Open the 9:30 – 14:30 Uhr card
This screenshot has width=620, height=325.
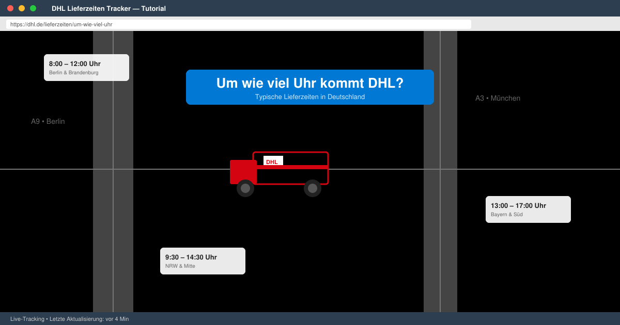[x=203, y=261]
